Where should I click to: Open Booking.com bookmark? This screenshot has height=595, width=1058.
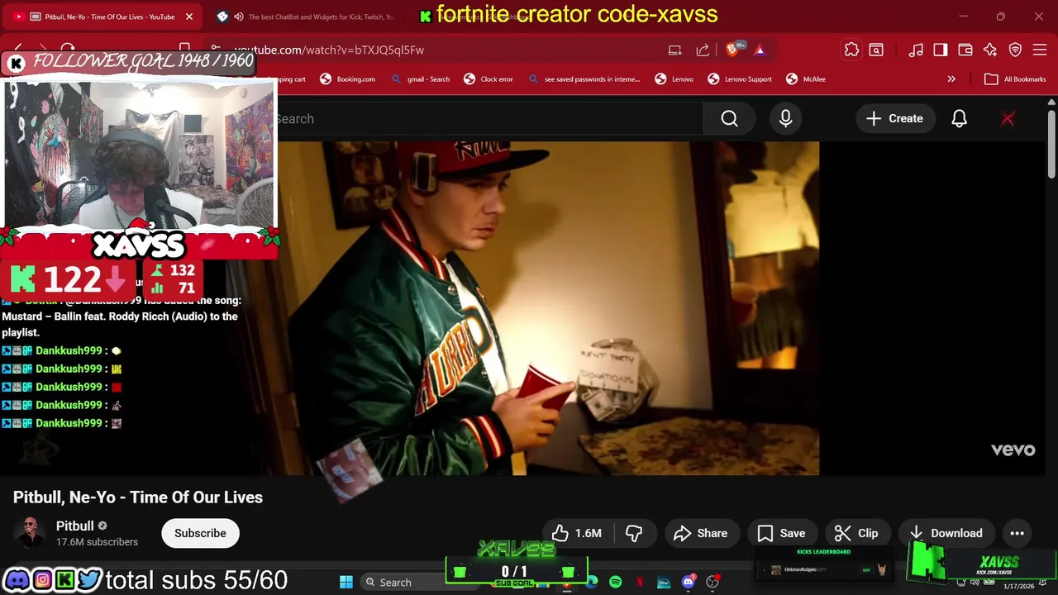pyautogui.click(x=348, y=79)
